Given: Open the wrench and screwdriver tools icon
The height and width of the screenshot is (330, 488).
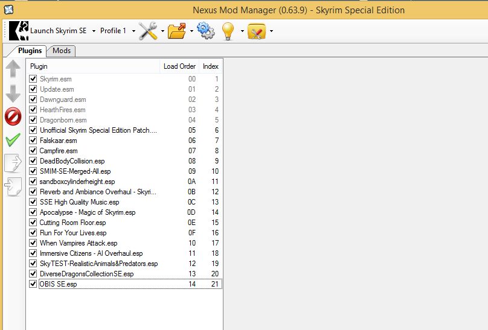Looking at the screenshot, I should tap(148, 31).
